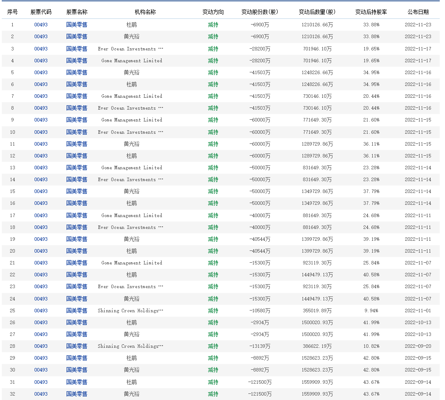Select -60000万 change value in row 9
Screen dimensions: 445x400
[260, 120]
